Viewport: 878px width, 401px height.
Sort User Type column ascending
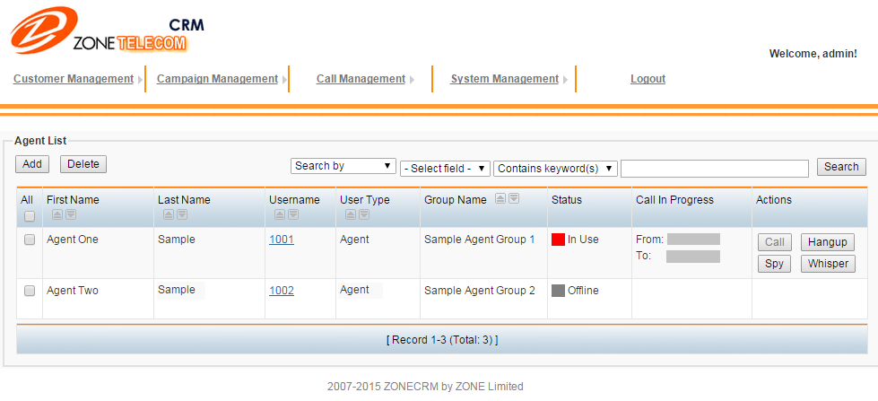(350, 215)
